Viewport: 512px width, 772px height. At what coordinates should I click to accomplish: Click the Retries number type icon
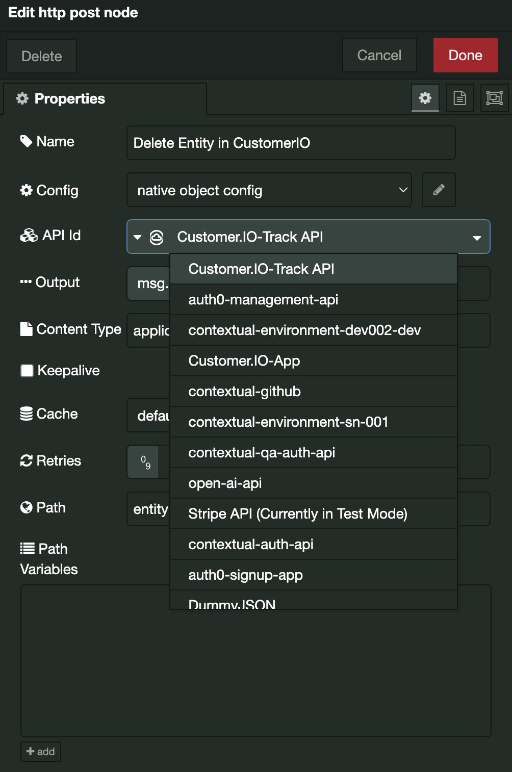click(x=145, y=462)
